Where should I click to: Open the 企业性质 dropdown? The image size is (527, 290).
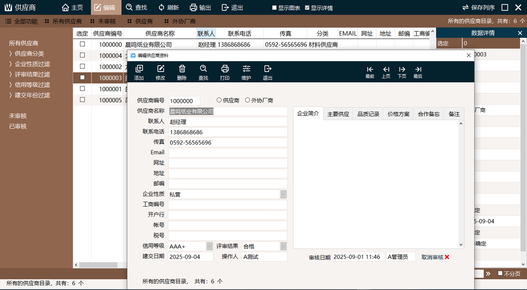click(283, 194)
